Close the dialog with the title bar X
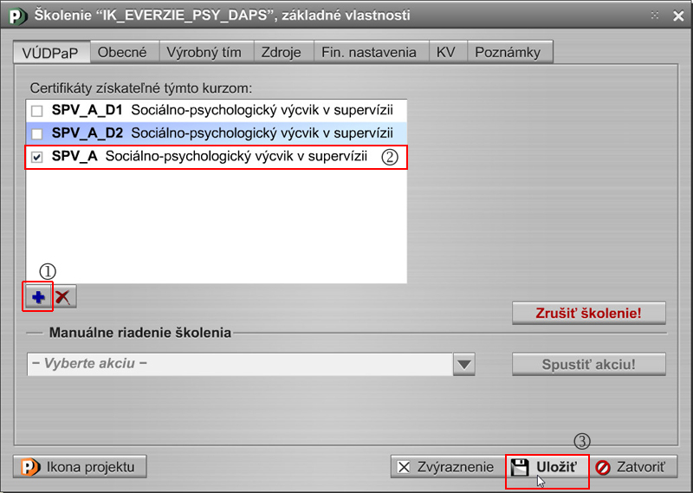 pos(678,16)
